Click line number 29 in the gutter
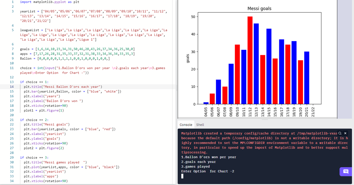This screenshot has height=185, width=354. point(12,158)
